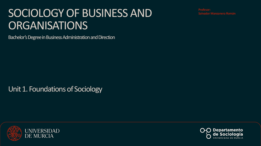Click the word 'ORGANISATIONS' in the title
This screenshot has height=146, width=261.
48,26
